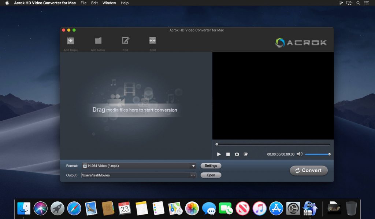The height and width of the screenshot is (219, 375).
Task: Open Spotlight search in the menu bar
Action: coord(357,3)
